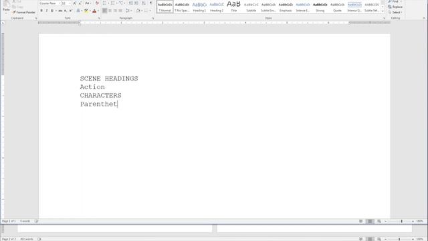Screen dimensions: 428x241
Task: Click the tab selector at ruler corner
Action: click(x=3, y=23)
